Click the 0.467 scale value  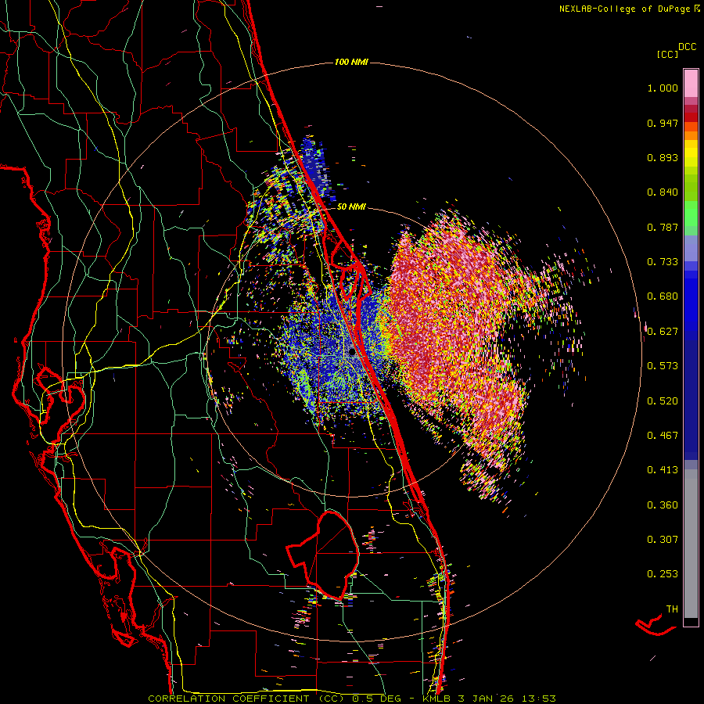[x=663, y=436]
